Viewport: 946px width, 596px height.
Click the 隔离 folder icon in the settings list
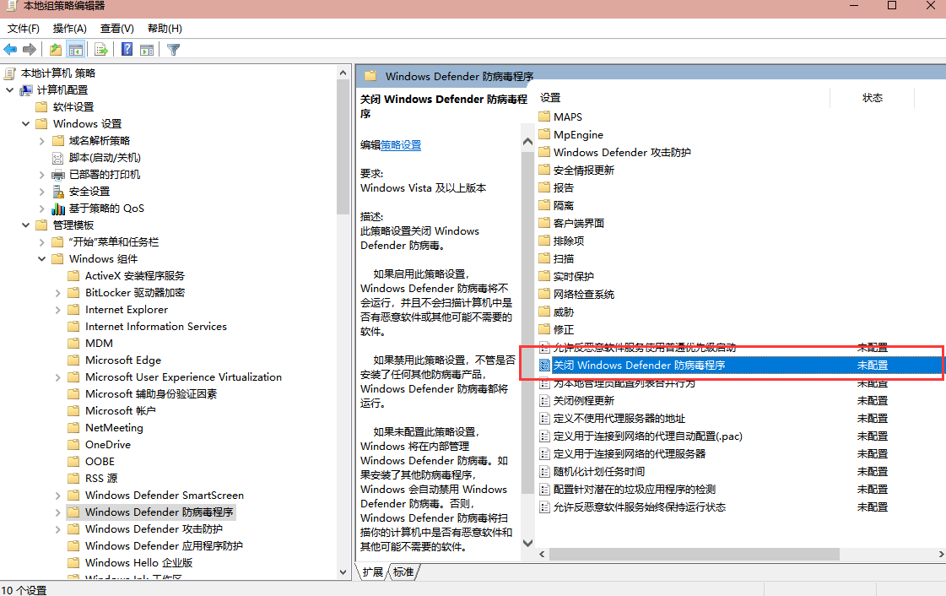tap(544, 205)
